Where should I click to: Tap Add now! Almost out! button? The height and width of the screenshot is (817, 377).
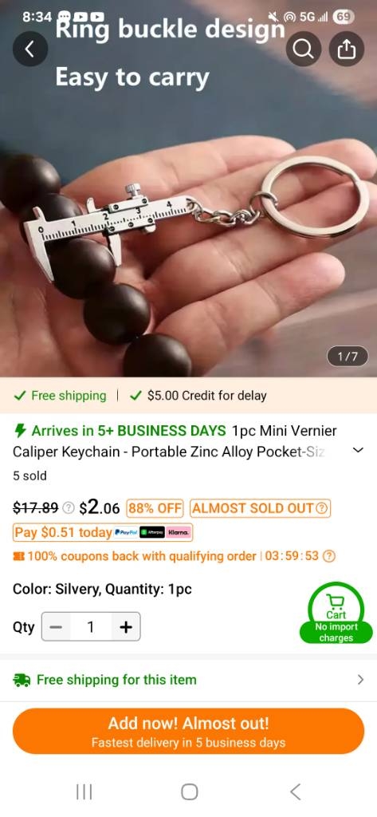pos(188,731)
